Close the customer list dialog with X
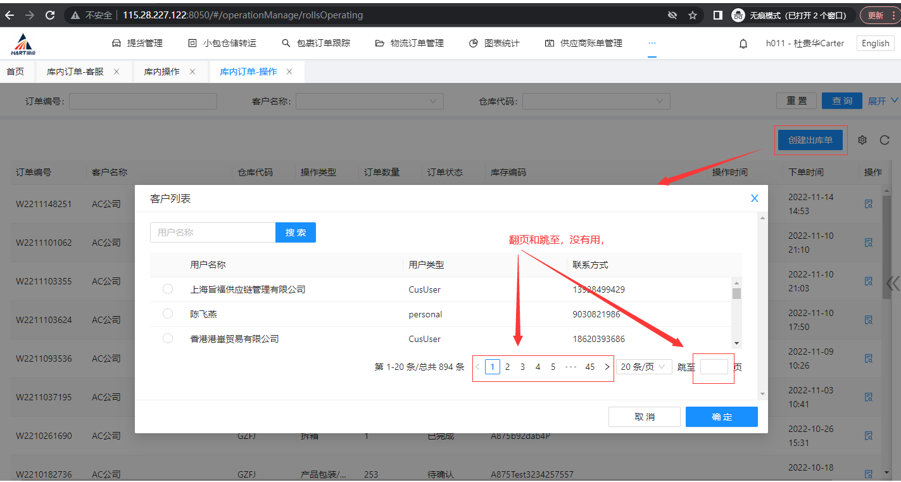Screen dimensions: 901x482 (x=754, y=198)
